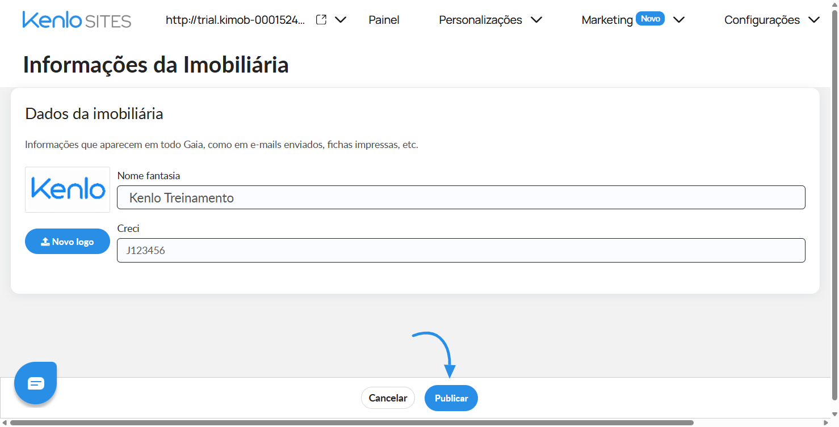Click the 'Informações que aparecem em todo Gaia' description
Screen dimensions: 839x427
click(x=221, y=145)
